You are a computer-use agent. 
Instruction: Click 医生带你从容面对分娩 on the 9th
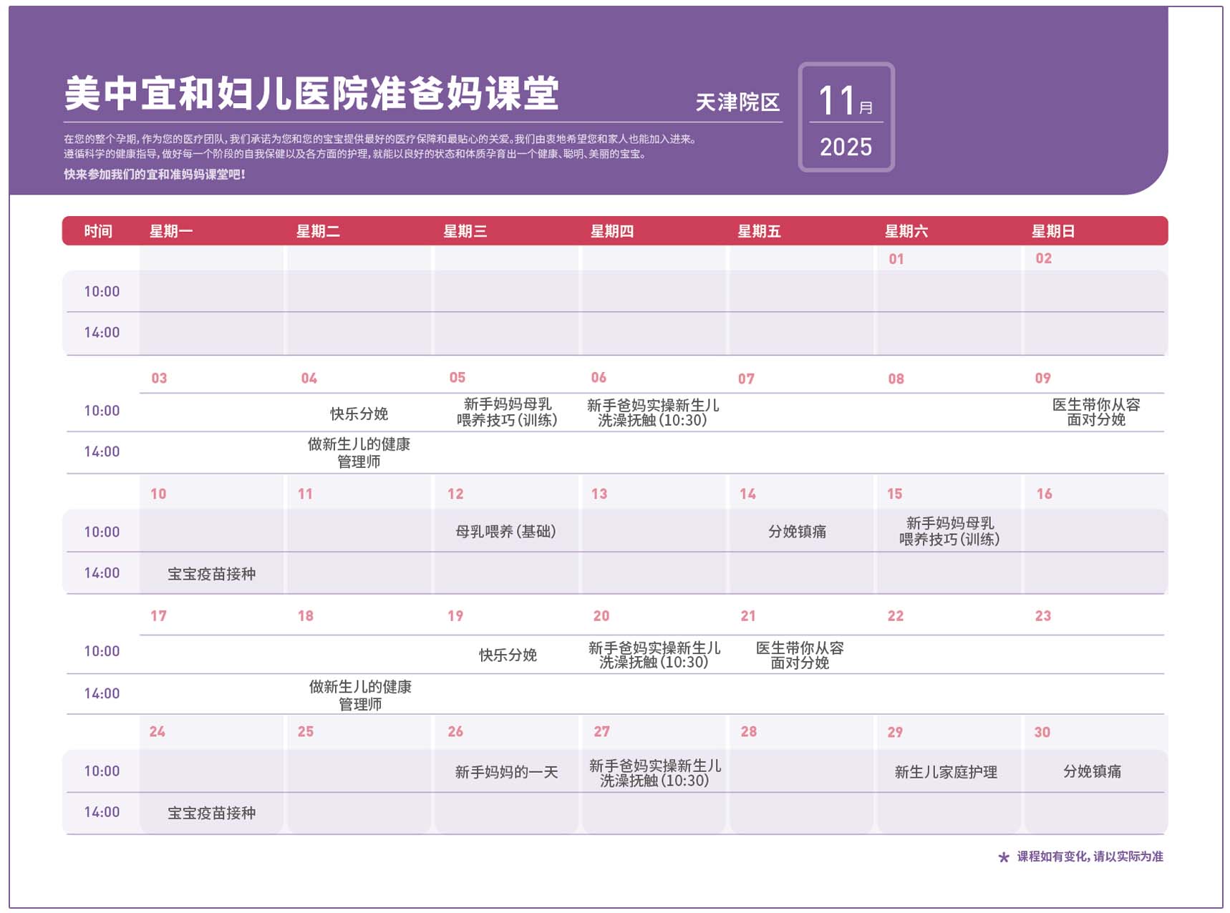pos(1095,412)
